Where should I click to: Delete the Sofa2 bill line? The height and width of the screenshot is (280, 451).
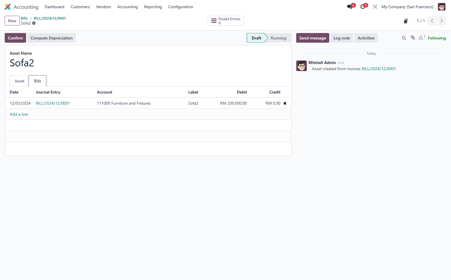tap(285, 103)
